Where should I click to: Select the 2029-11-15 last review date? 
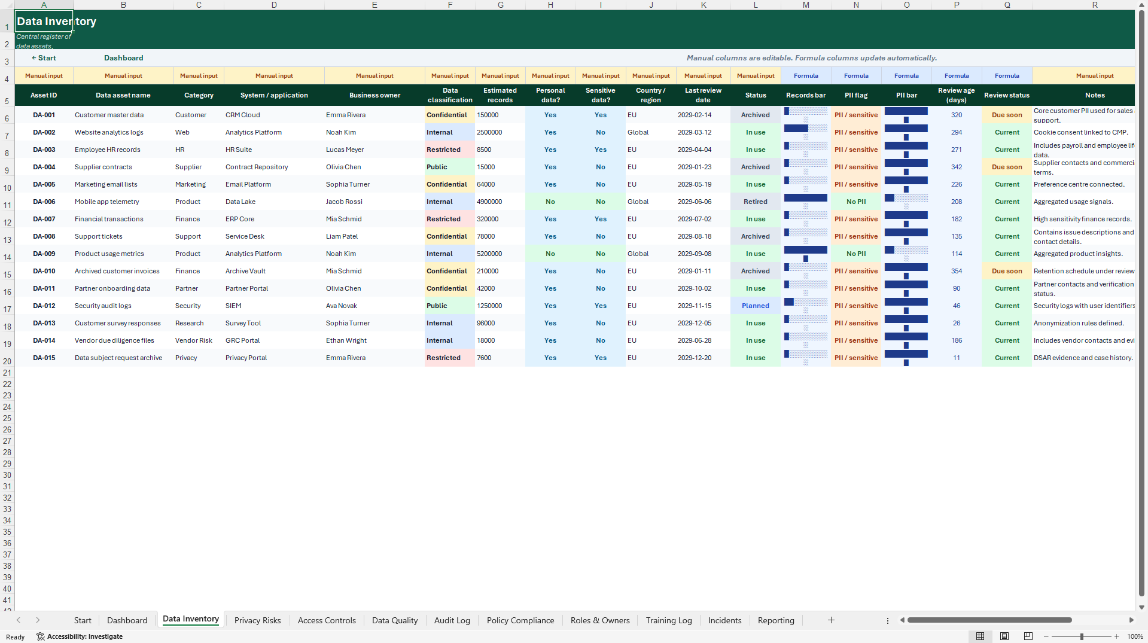(703, 306)
